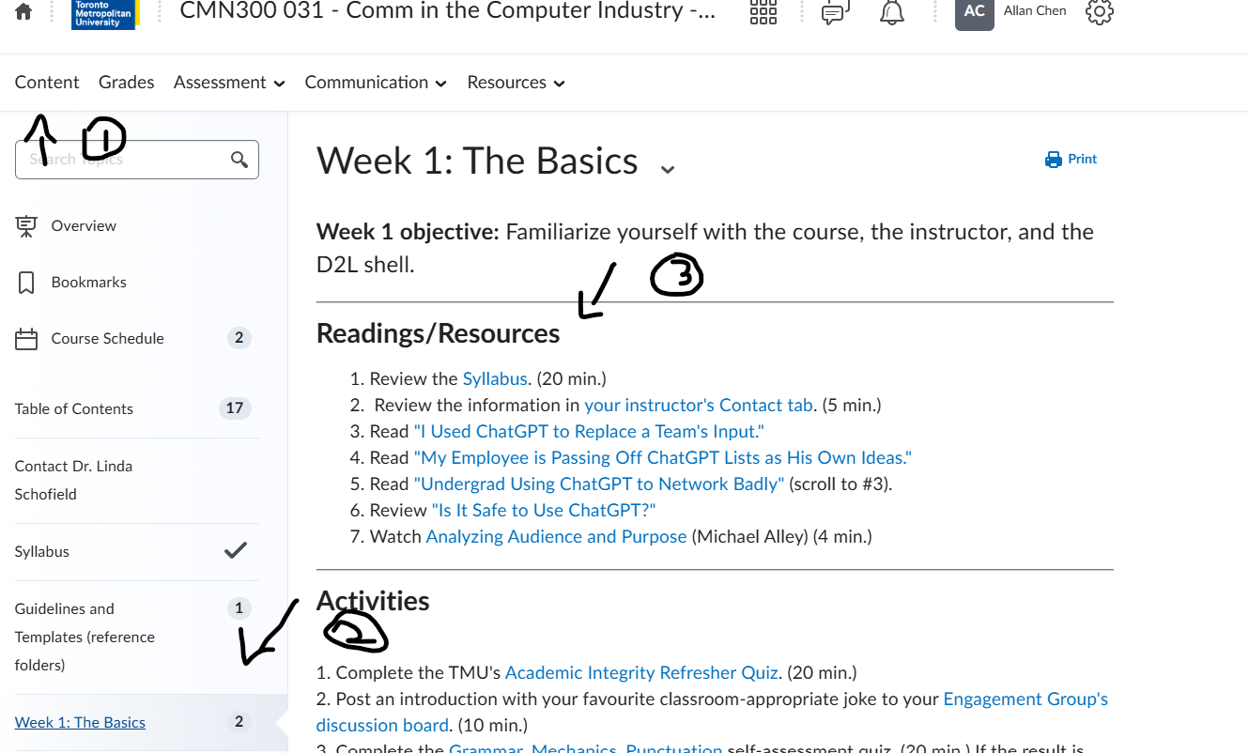This screenshot has width=1249, height=753.
Task: Open the Grades tab
Action: [x=126, y=83]
